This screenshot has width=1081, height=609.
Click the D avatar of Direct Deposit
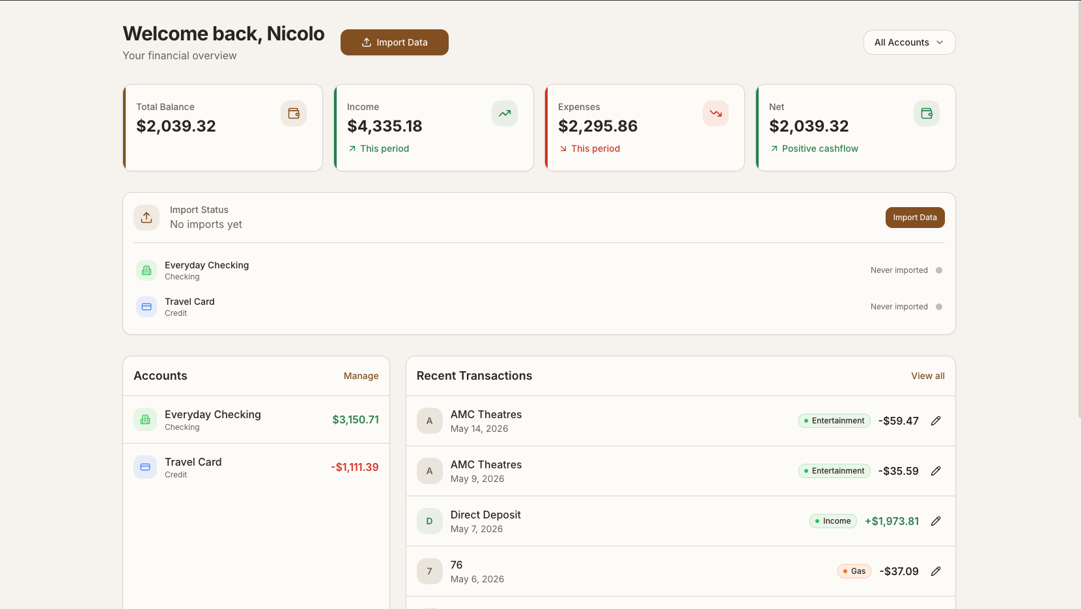[430, 521]
